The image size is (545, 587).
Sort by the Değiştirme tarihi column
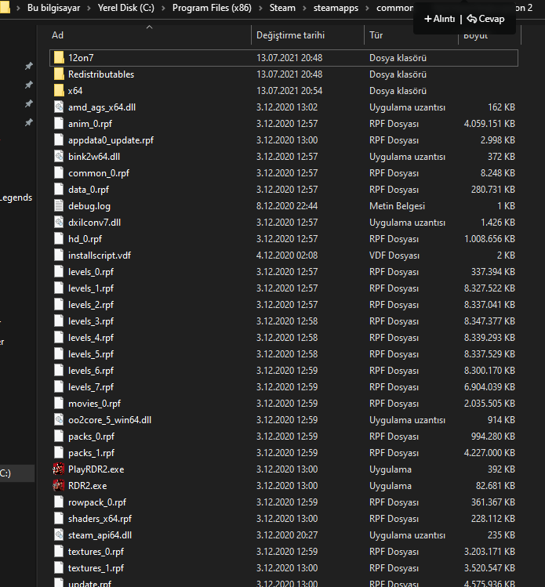(290, 35)
